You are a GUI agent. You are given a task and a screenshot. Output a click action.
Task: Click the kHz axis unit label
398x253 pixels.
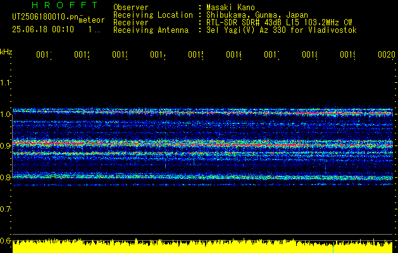tap(6, 52)
